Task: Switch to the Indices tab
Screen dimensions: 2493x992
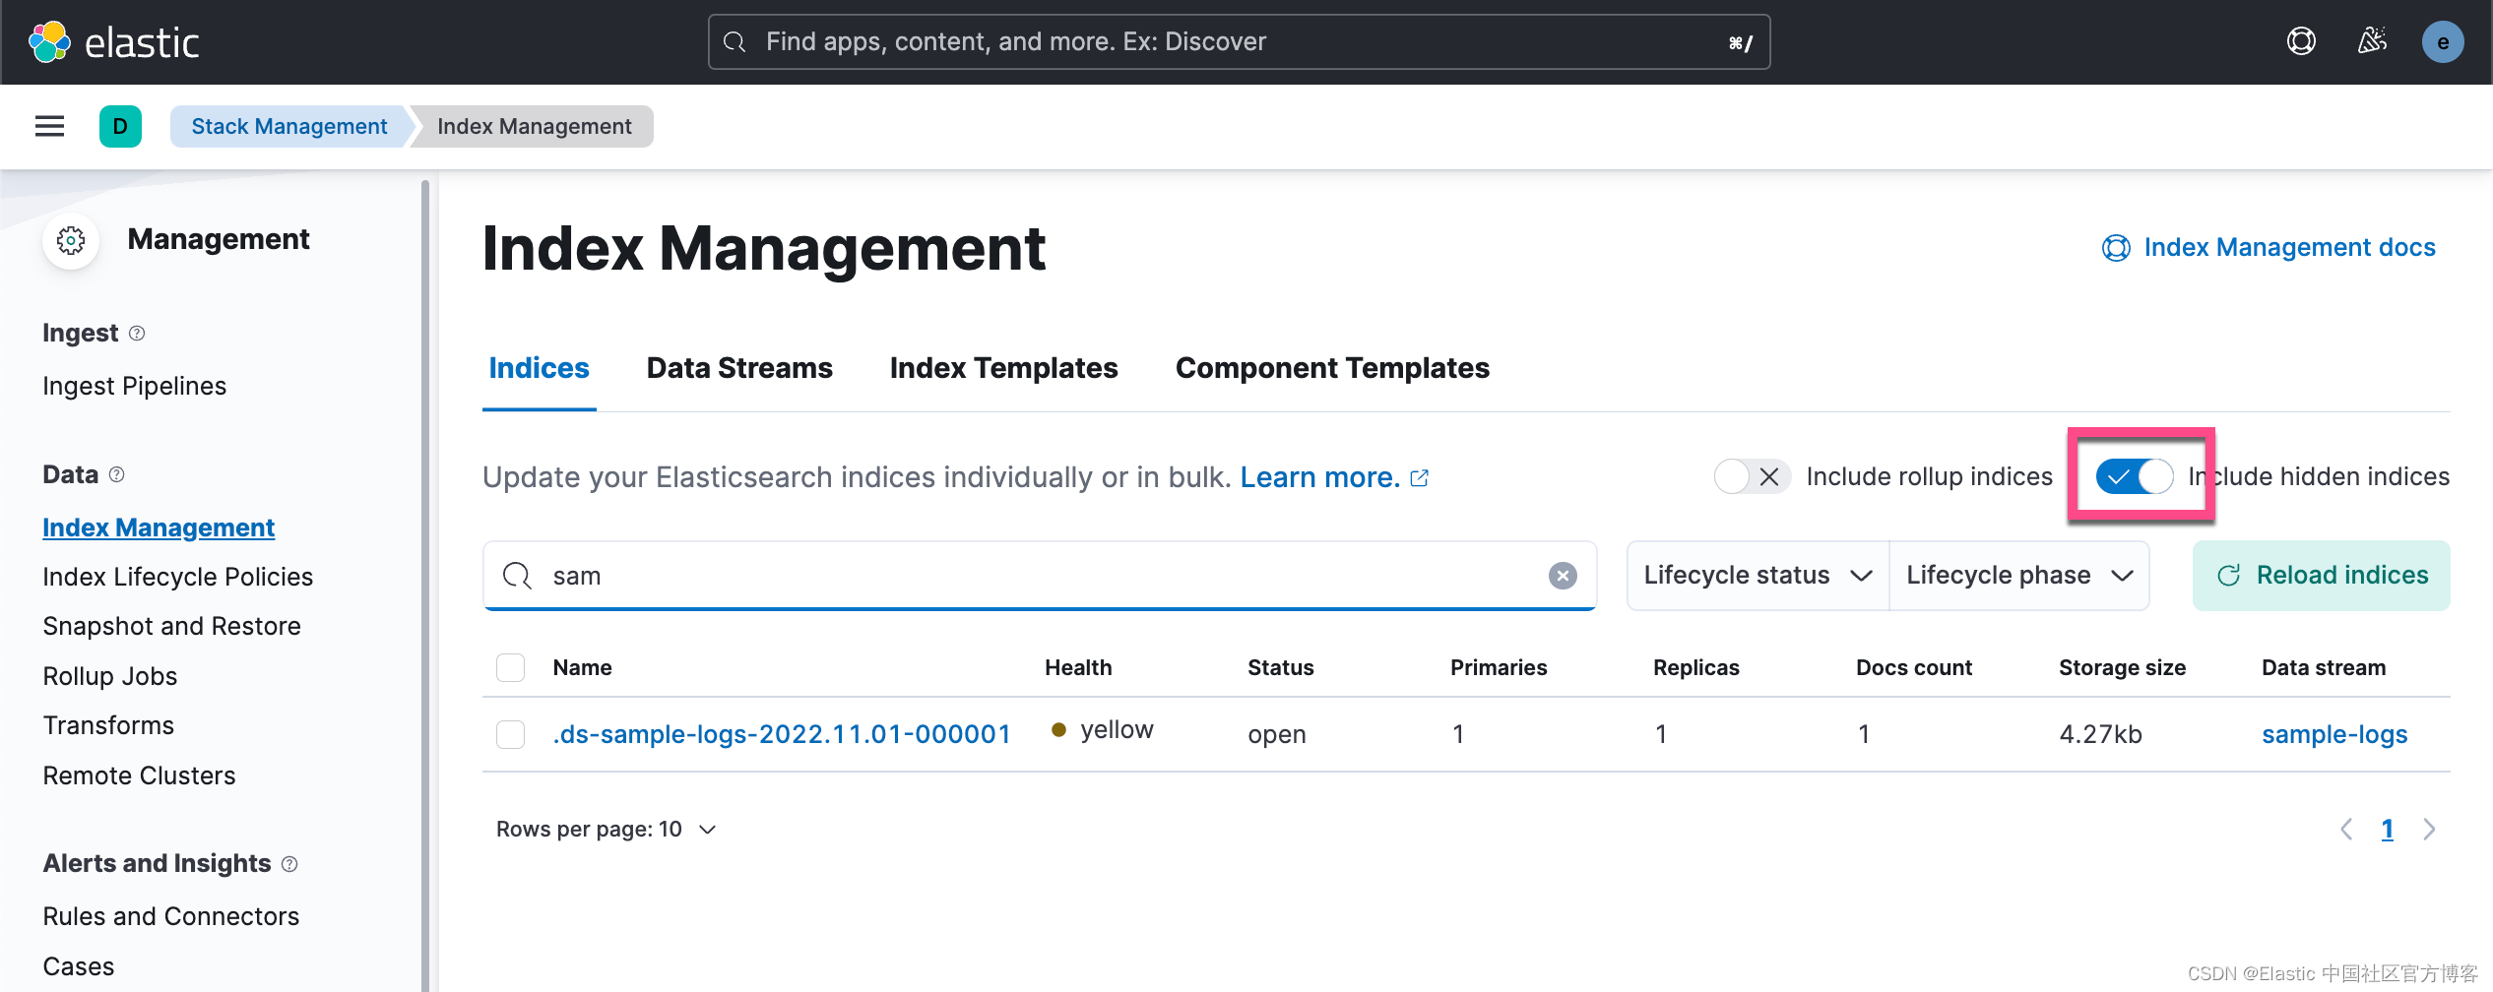Action: click(539, 368)
